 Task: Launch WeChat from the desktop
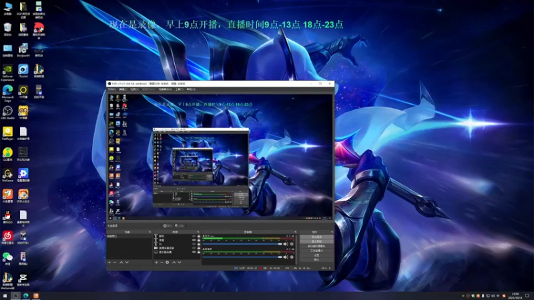pyautogui.click(x=7, y=258)
